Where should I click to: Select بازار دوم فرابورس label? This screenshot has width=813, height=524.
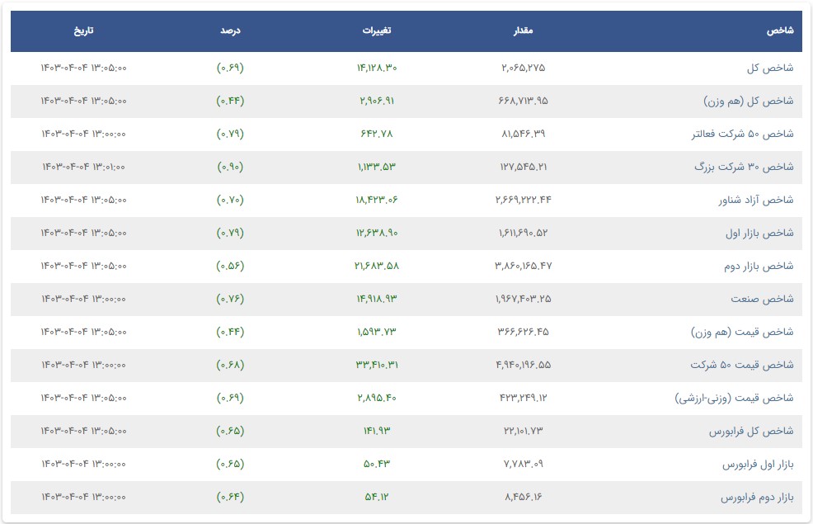point(757,498)
